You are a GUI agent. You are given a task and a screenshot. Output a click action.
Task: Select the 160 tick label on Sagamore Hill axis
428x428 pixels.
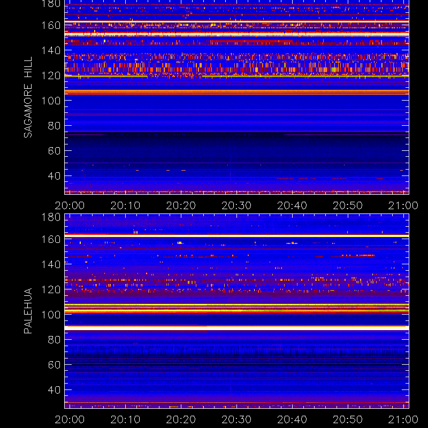pos(51,25)
